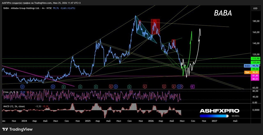
Task: Click the MACD (12, 26, close) indicator label
Action: click(x=14, y=106)
